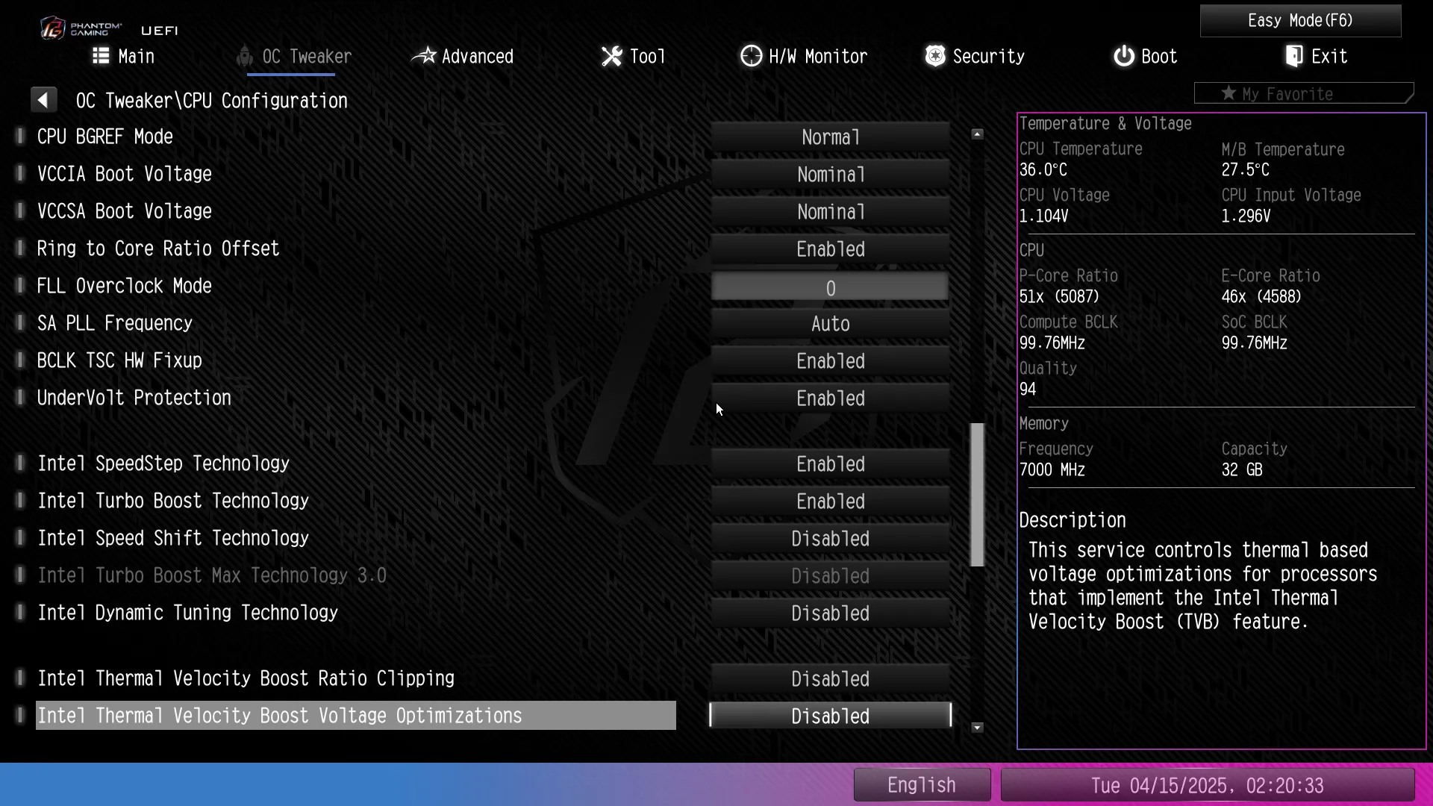Viewport: 1433px width, 806px height.
Task: Open My Favorite list
Action: tap(1304, 93)
